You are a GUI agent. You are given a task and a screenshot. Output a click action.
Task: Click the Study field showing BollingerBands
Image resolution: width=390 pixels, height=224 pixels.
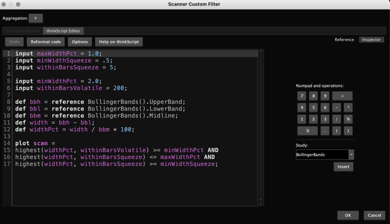(x=322, y=155)
